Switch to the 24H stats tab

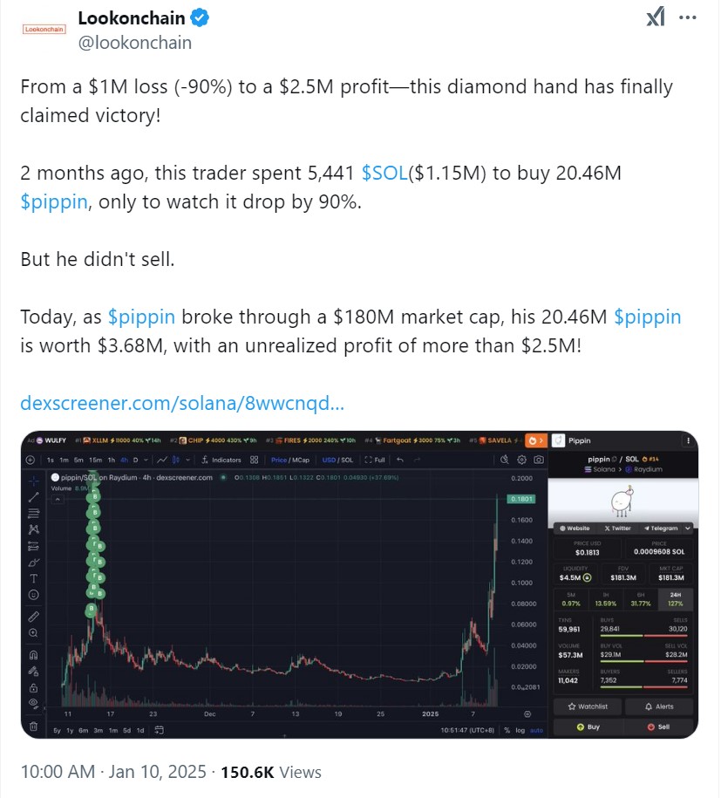pos(674,598)
